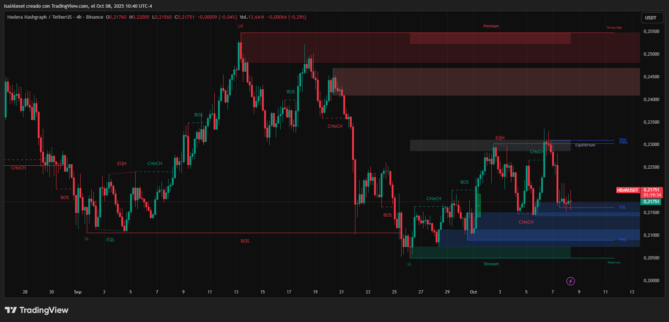Click the Hedera Hashgraph / TetherUS symbol title
Image resolution: width=669 pixels, height=322 pixels.
[x=40, y=17]
